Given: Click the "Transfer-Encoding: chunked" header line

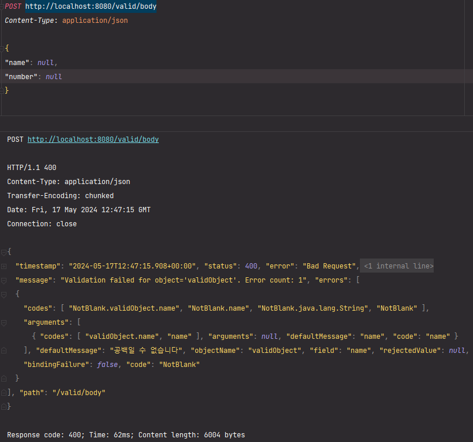Looking at the screenshot, I should point(60,196).
